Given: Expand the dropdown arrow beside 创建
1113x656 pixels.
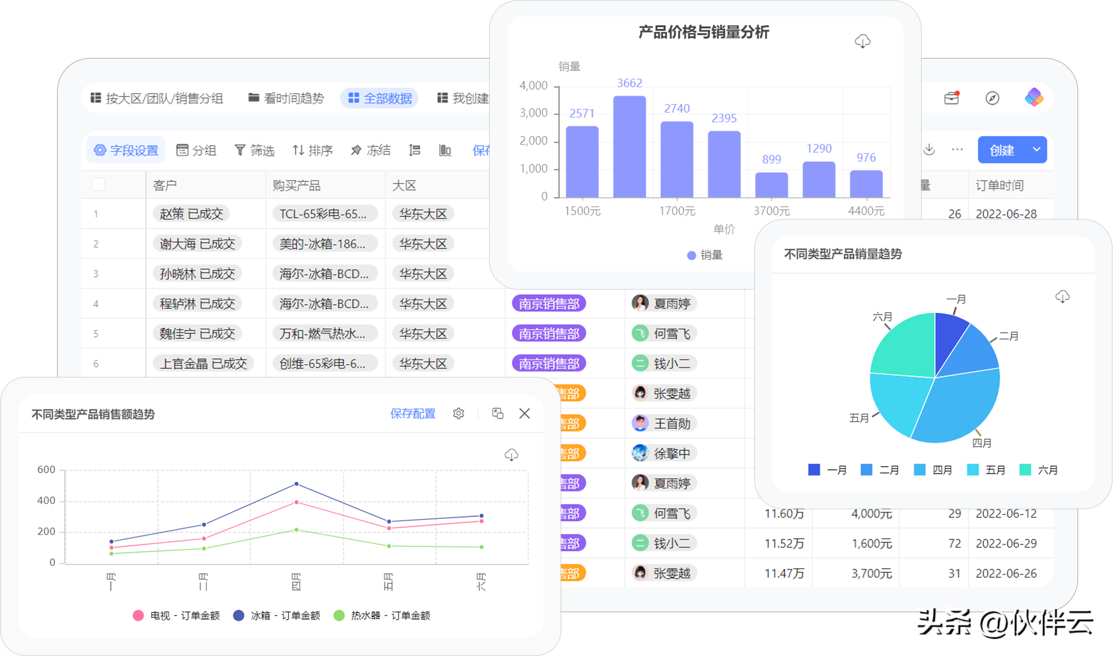Looking at the screenshot, I should (1036, 149).
